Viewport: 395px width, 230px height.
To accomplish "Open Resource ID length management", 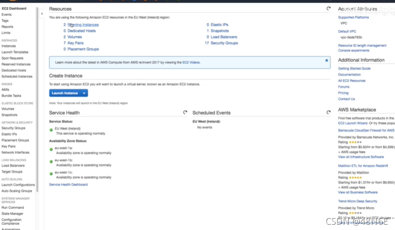I will pyautogui.click(x=362, y=46).
